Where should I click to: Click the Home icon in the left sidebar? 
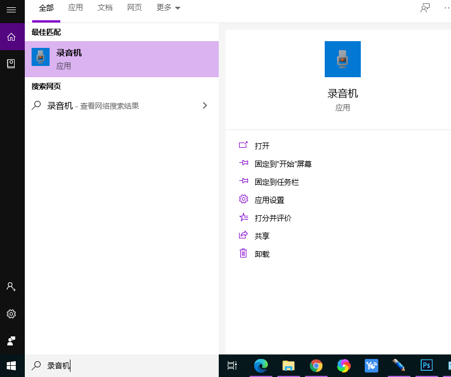[x=11, y=37]
